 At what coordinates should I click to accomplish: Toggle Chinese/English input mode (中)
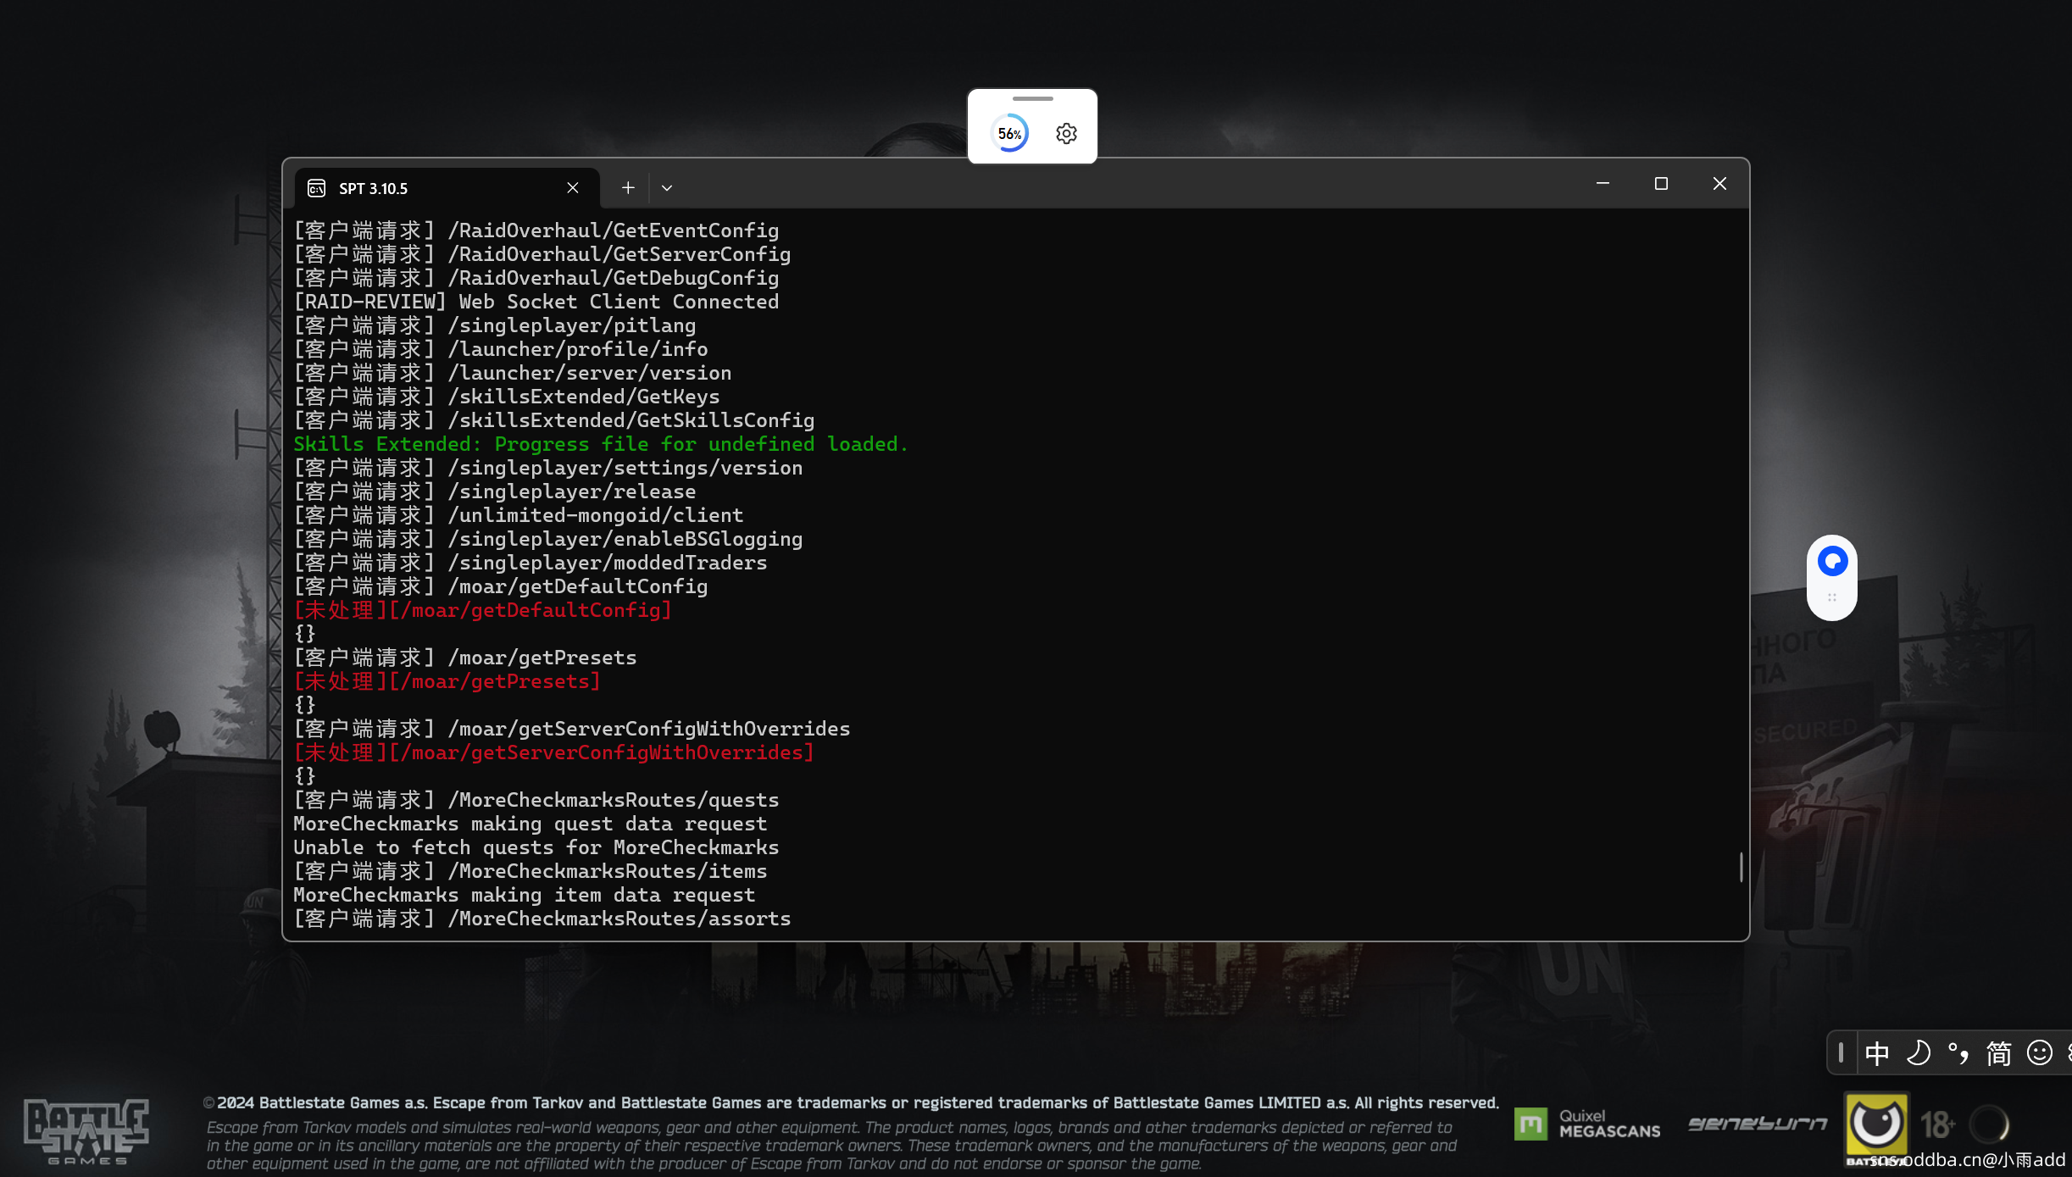point(1877,1053)
